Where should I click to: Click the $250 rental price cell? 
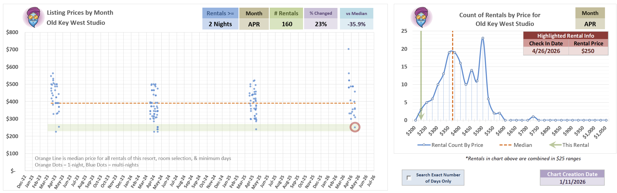(x=588, y=51)
